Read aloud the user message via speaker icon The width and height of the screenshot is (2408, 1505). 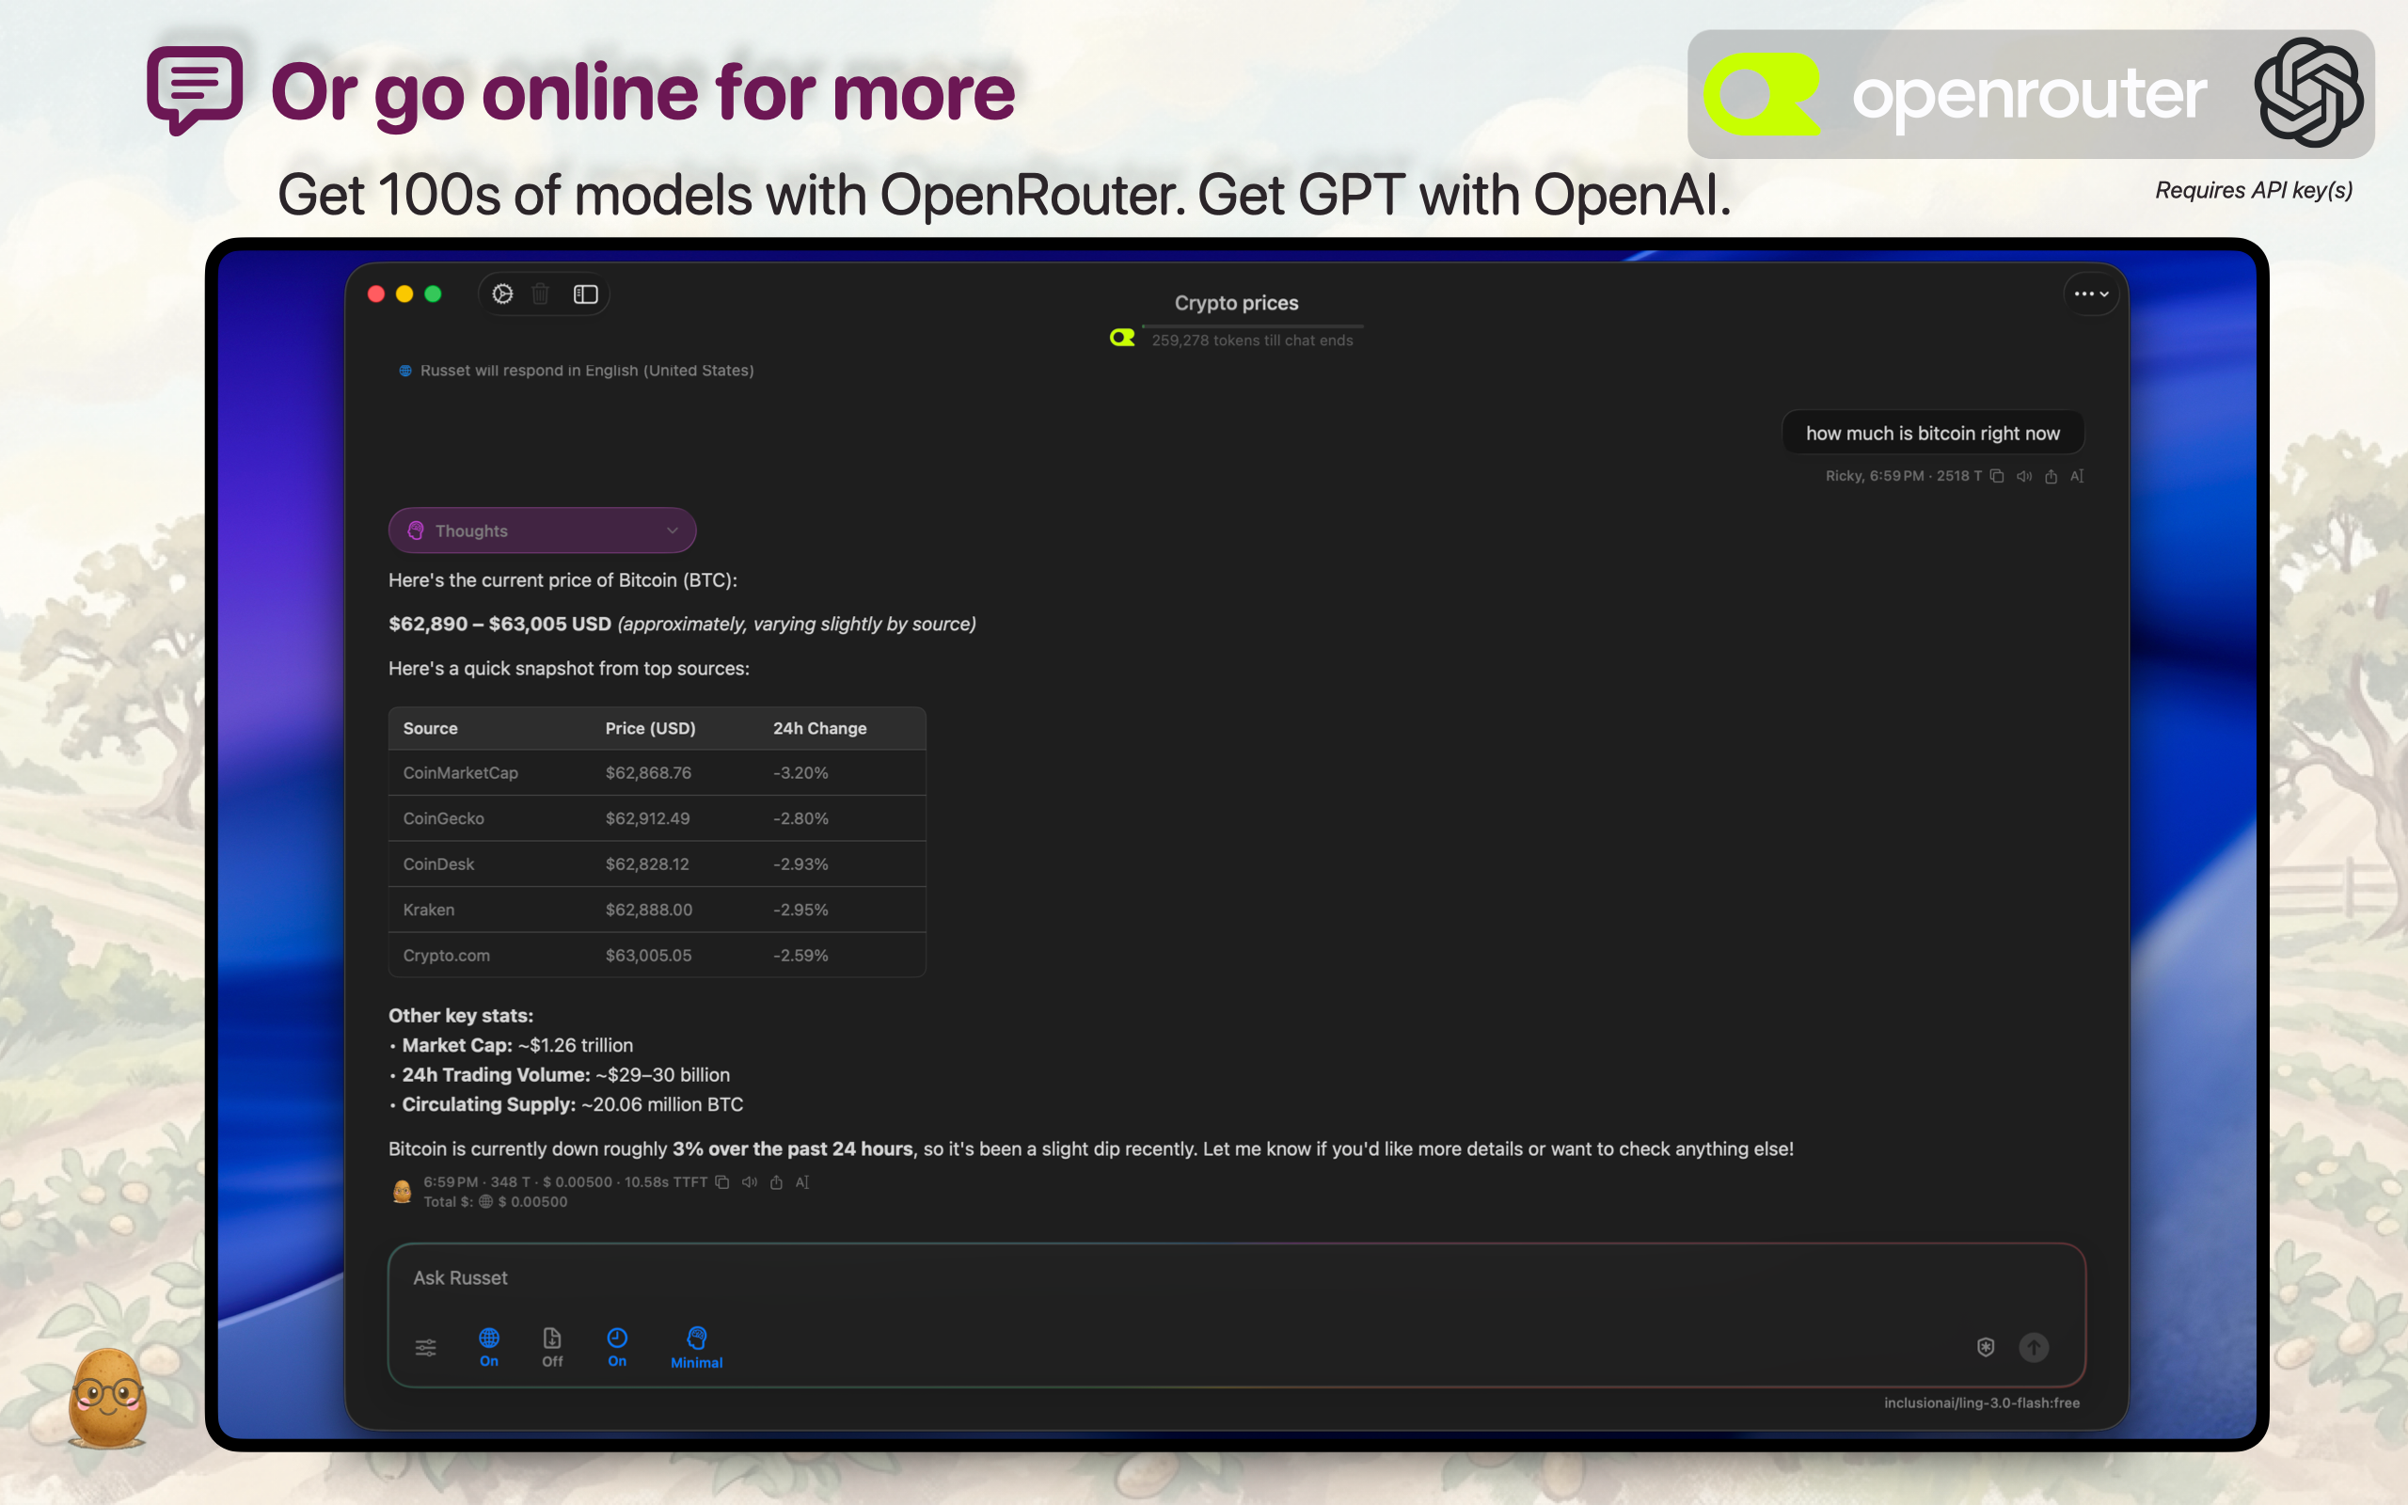pyautogui.click(x=2024, y=476)
